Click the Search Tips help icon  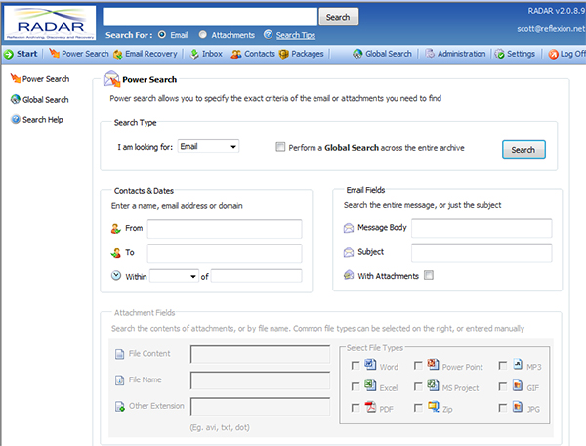(268, 35)
